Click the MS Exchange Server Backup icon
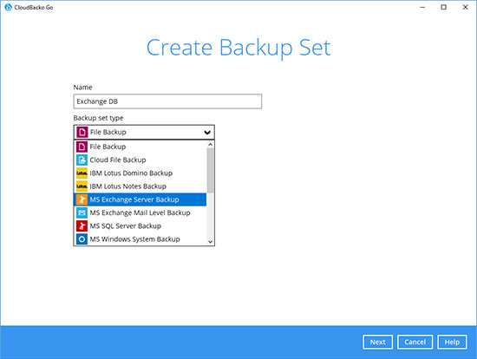This screenshot has width=477, height=359. (82, 199)
